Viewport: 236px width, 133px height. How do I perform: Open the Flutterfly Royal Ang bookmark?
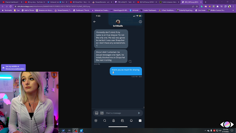[x=185, y=10]
